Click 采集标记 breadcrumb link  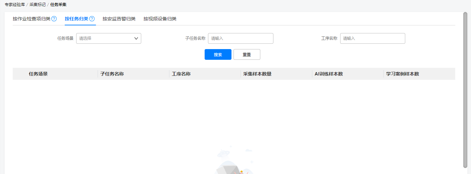coord(38,5)
